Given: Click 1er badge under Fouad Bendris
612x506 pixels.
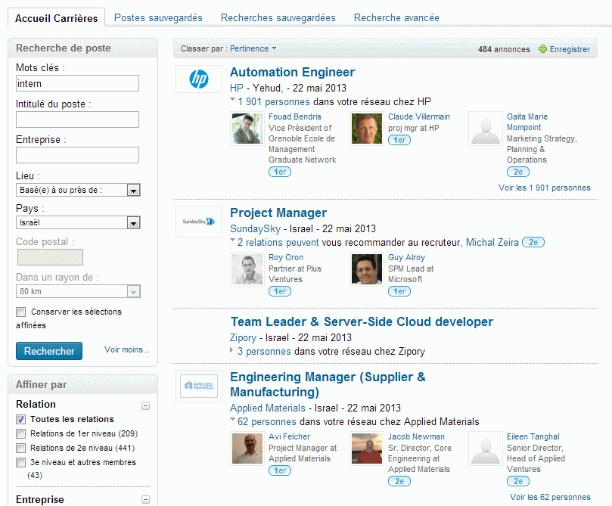Looking at the screenshot, I should [280, 172].
